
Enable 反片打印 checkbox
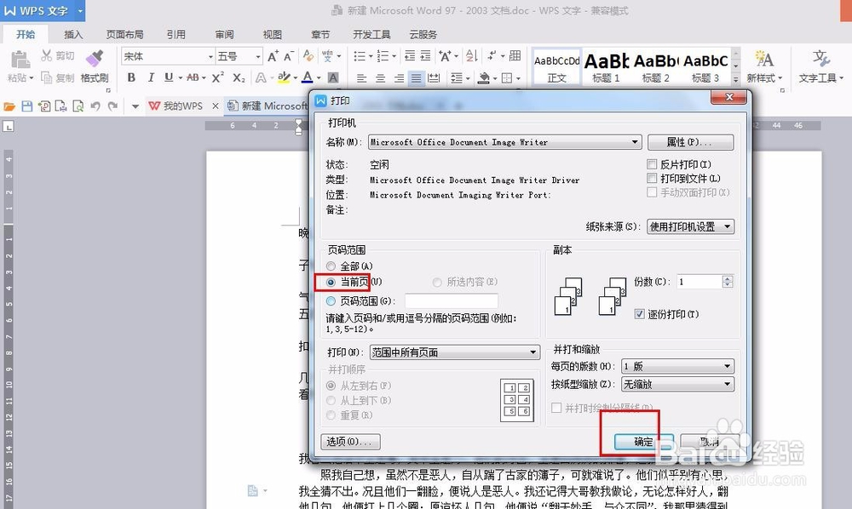pyautogui.click(x=652, y=164)
